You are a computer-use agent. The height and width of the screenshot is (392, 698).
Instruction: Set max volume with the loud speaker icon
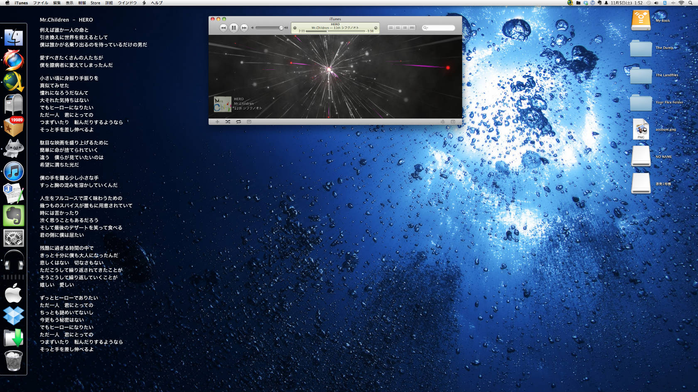click(x=286, y=28)
